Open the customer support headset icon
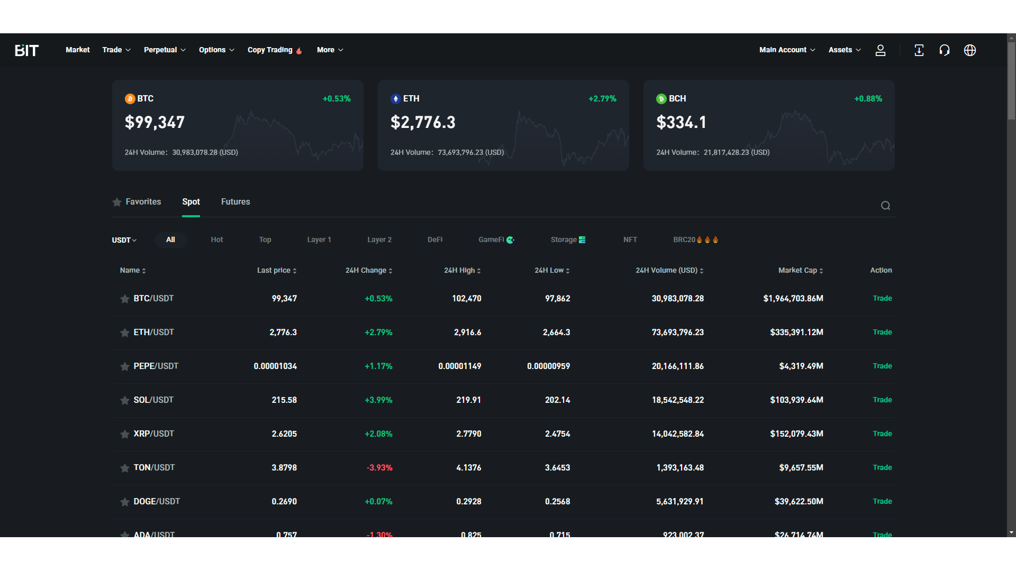1016x571 pixels. tap(945, 50)
